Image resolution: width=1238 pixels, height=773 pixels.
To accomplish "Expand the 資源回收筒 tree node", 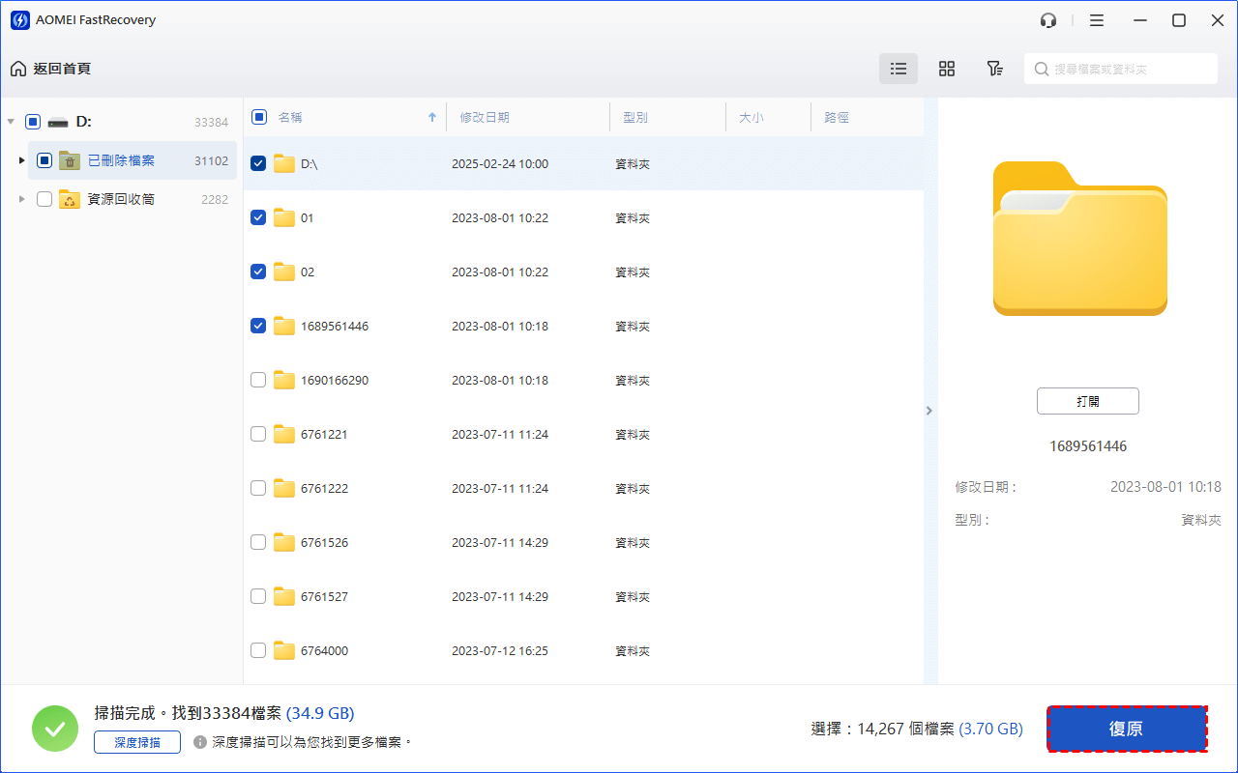I will point(22,199).
